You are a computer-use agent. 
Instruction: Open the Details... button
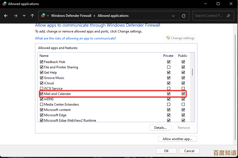[160, 128]
